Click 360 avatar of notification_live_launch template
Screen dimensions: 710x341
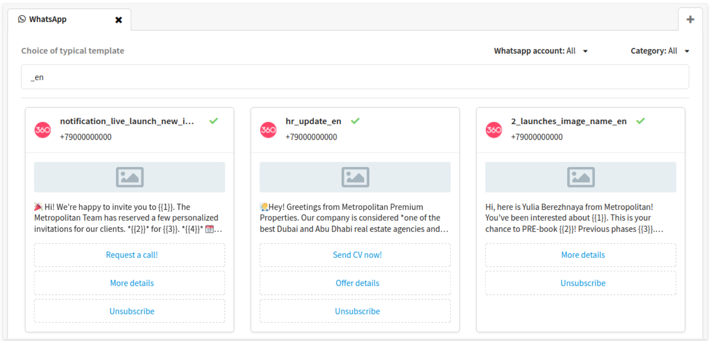pos(42,130)
